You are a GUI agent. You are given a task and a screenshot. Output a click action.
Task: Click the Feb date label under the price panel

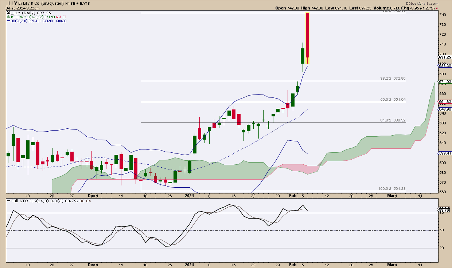pyautogui.click(x=293, y=196)
